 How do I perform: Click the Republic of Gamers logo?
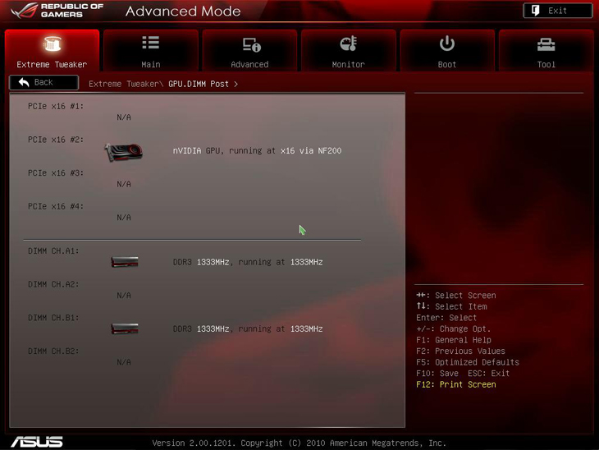(x=57, y=11)
